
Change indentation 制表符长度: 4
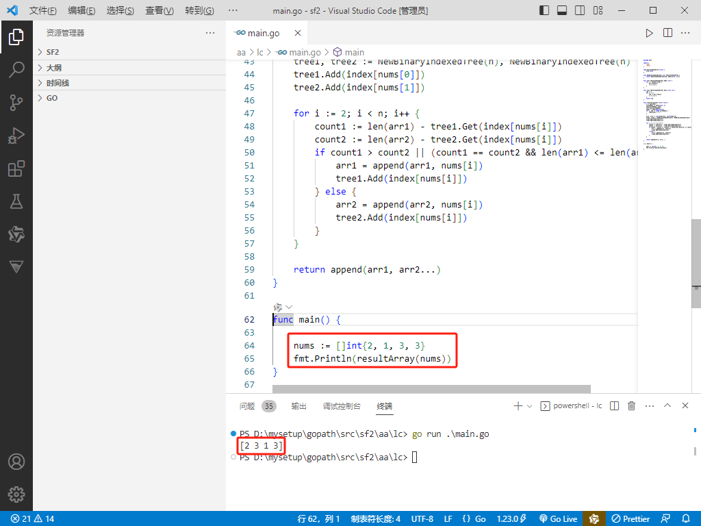coord(376,519)
